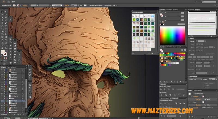The width and height of the screenshot is (218, 119).
Task: Hide the Calque 25 layer
Action: click(x=2, y=89)
